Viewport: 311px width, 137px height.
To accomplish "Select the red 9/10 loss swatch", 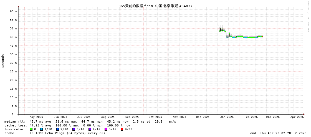I will click(122, 129).
